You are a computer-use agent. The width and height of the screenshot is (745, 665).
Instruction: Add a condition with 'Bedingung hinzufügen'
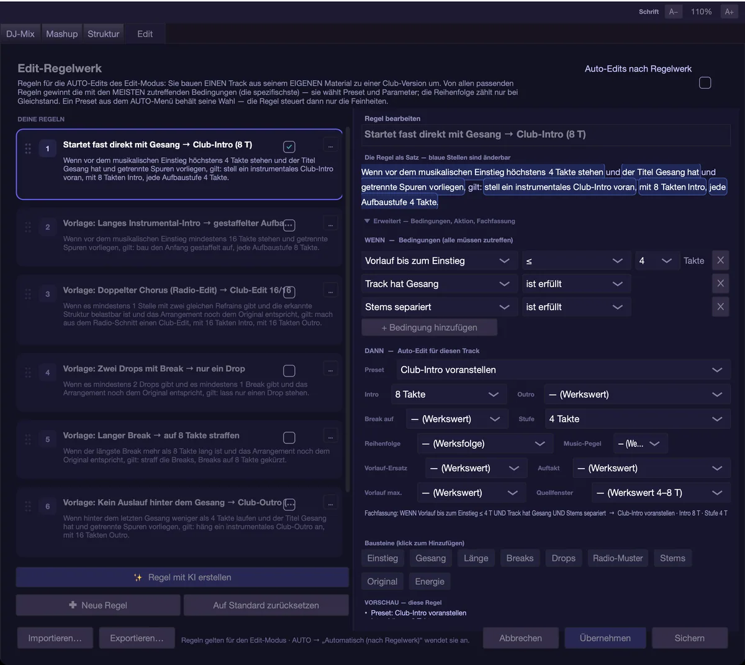429,328
